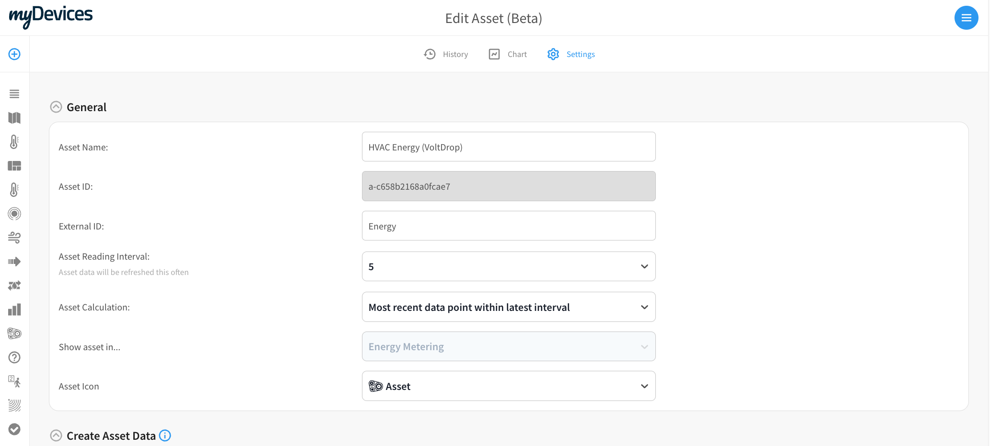990x446 pixels.
Task: Open the Asset Reading Interval dropdown
Action: (x=508, y=266)
